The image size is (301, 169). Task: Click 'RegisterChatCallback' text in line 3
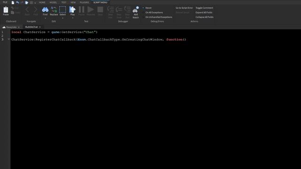click(55, 39)
